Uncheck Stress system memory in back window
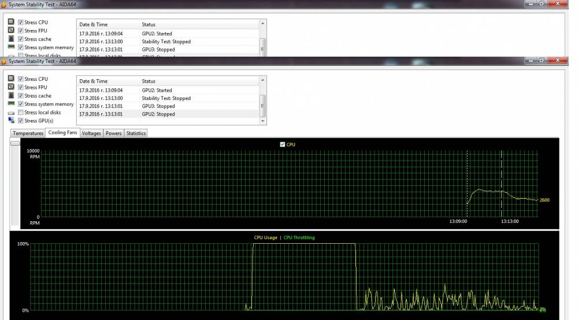The image size is (578, 320). pos(21,47)
